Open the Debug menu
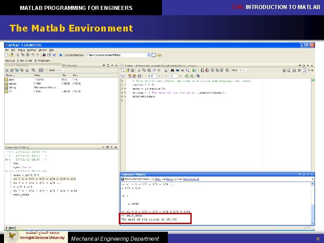324x243 pixels. (21, 50)
